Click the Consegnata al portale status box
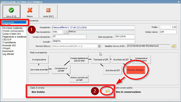Image resolution: width=181 pixels, height=102 pixels. [61, 70]
